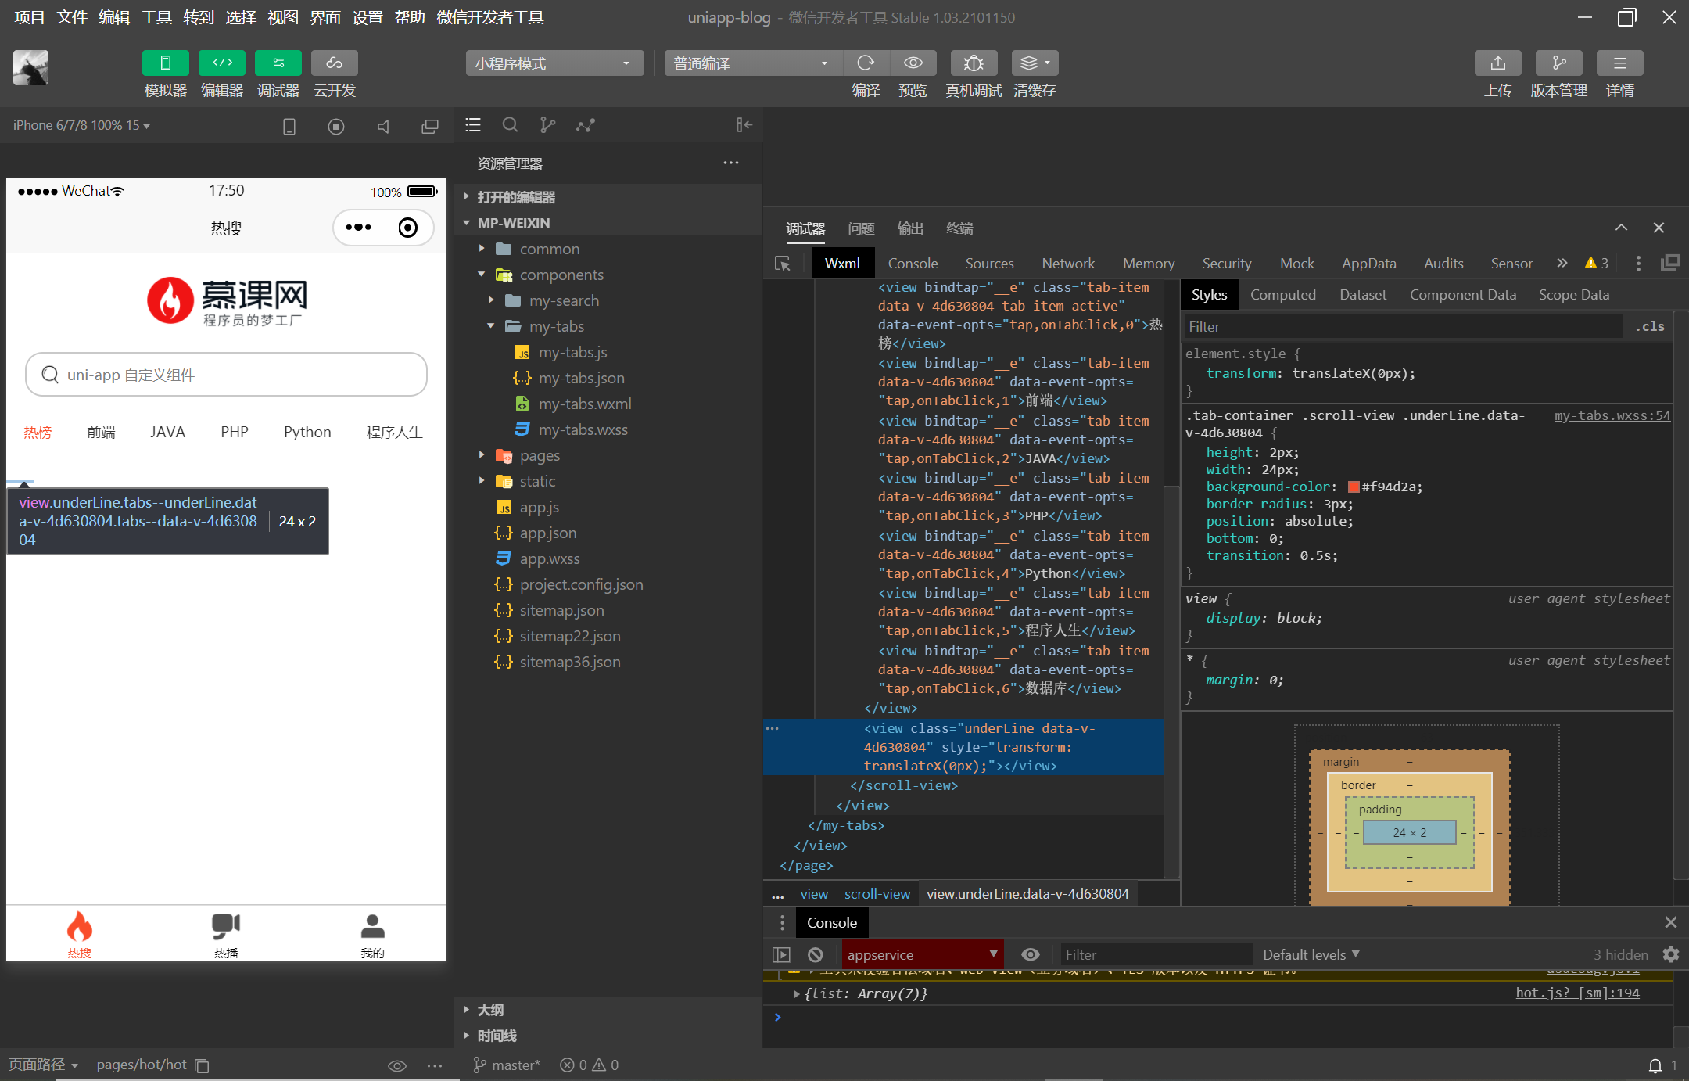
Task: Click simulator record stop icon
Action: 336,126
